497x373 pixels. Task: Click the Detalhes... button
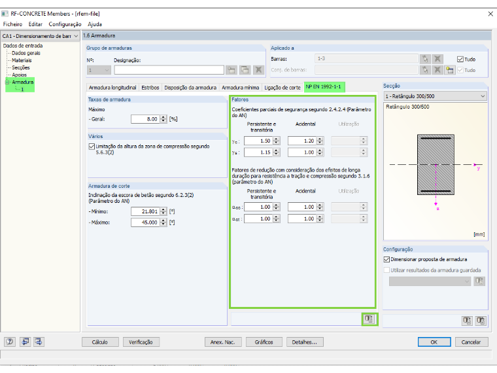coord(305,342)
